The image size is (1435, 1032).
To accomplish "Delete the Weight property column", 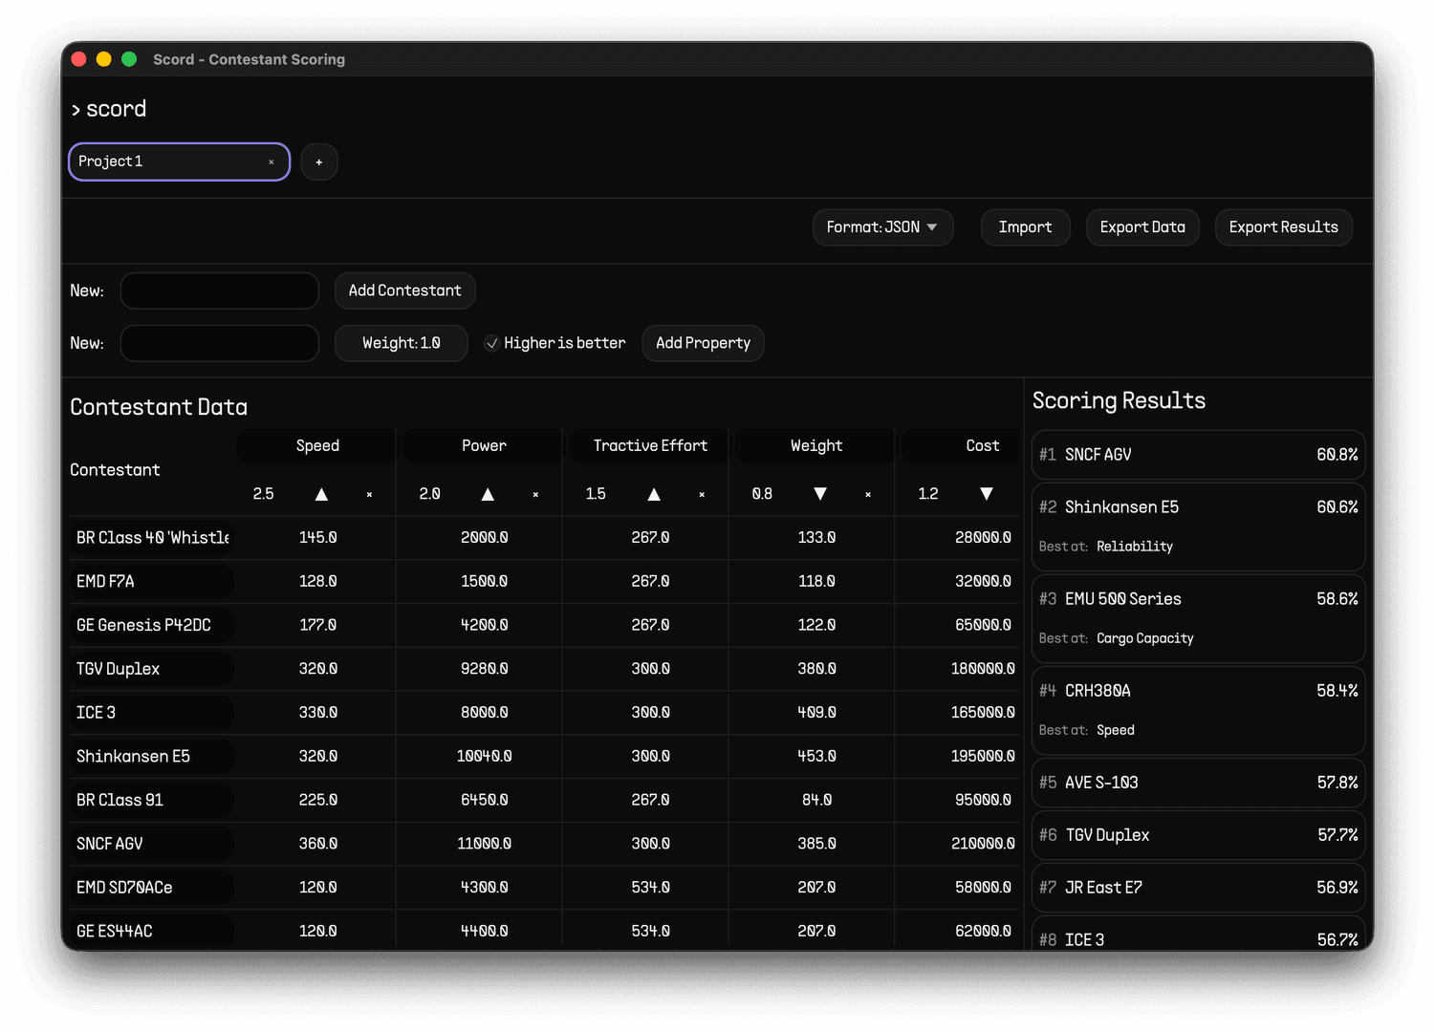I will tap(868, 495).
